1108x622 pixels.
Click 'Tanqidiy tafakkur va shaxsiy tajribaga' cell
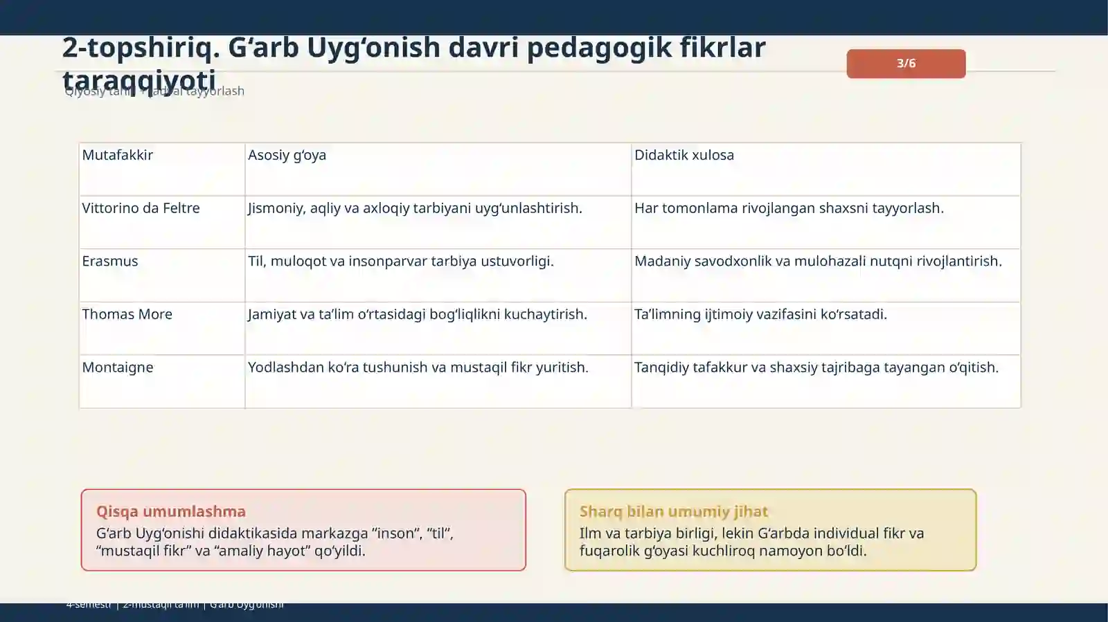tap(826, 382)
